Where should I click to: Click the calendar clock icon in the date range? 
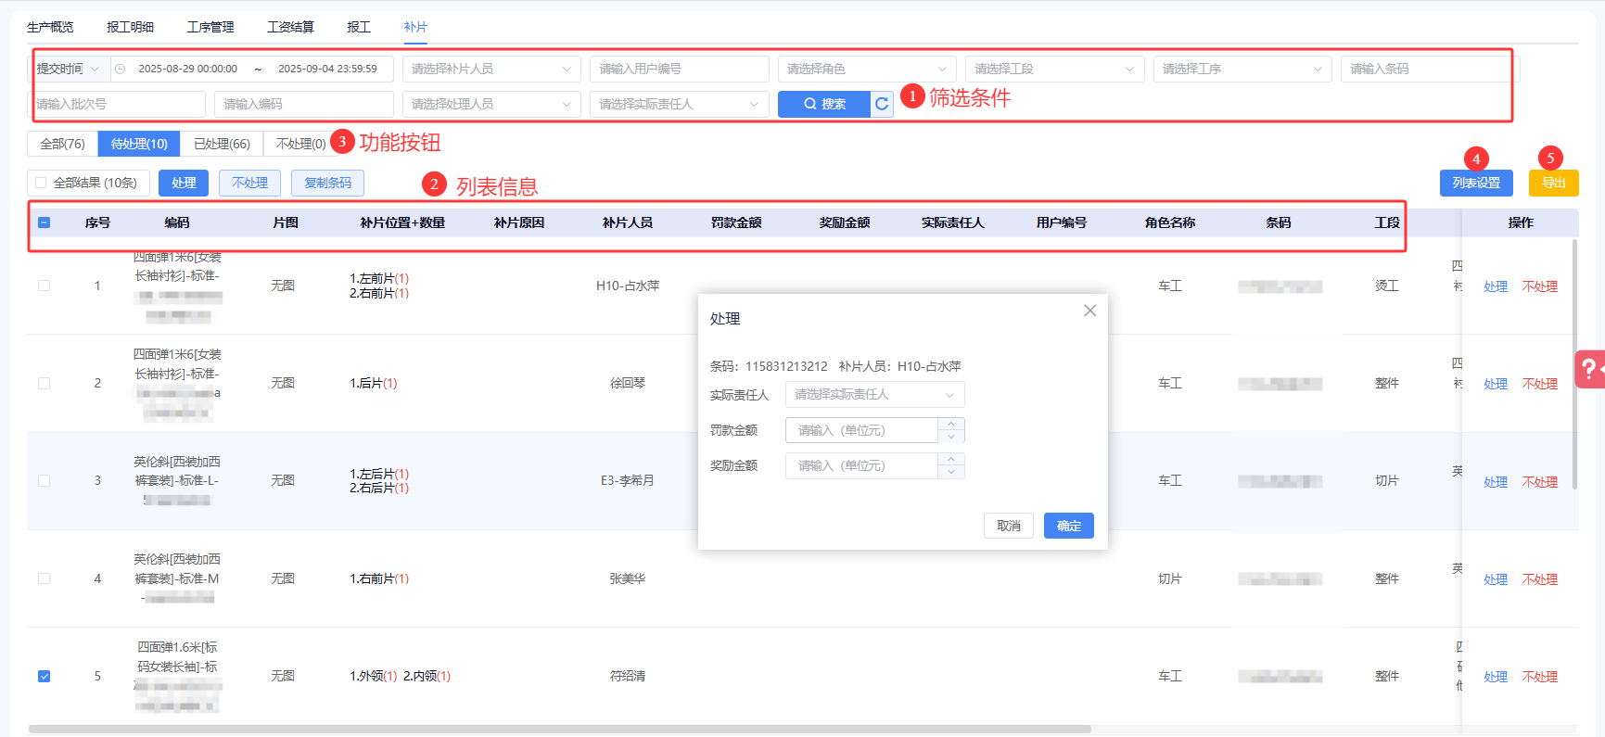coord(121,69)
